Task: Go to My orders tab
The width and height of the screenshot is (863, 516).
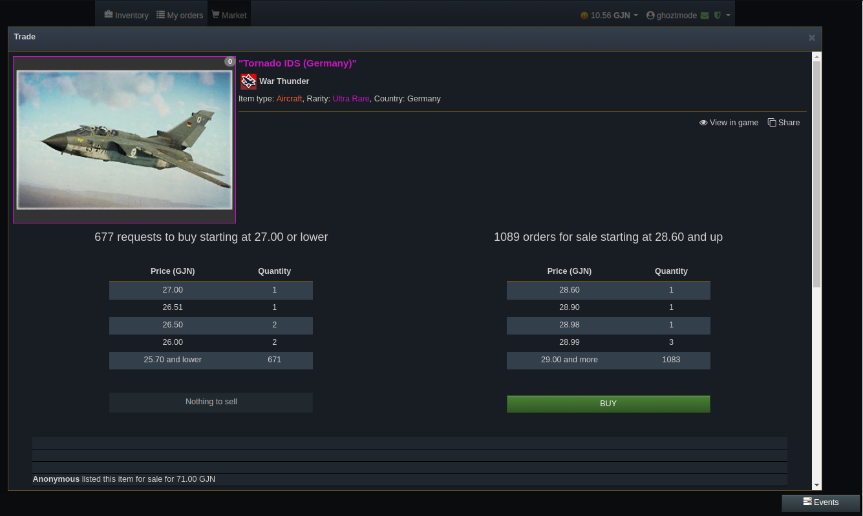Action: click(180, 15)
